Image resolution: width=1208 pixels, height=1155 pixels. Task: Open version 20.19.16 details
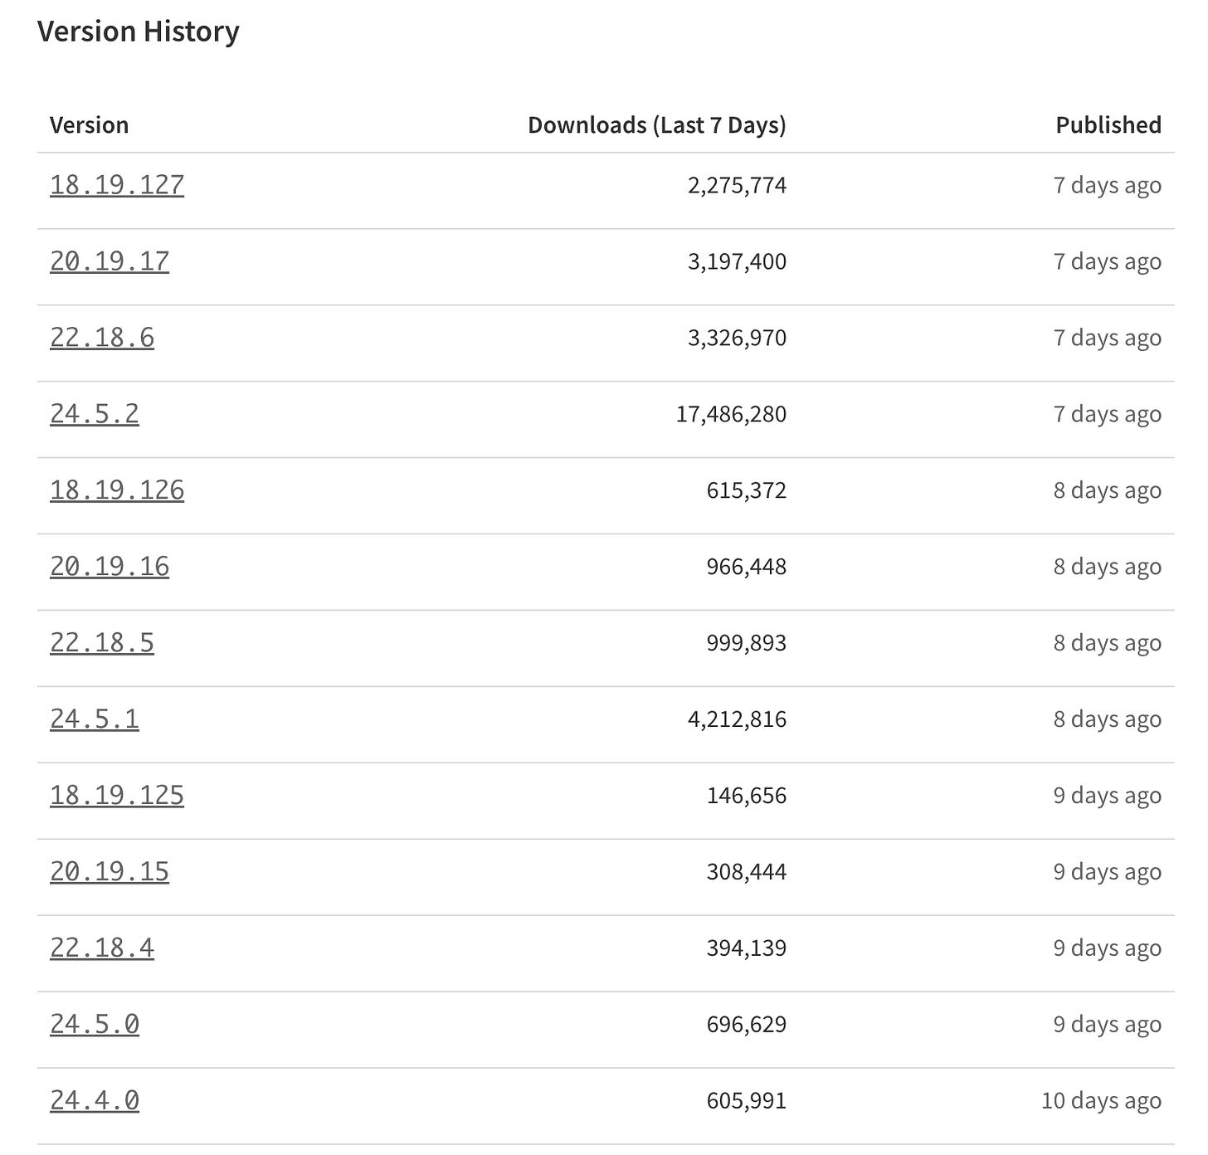[x=109, y=566]
